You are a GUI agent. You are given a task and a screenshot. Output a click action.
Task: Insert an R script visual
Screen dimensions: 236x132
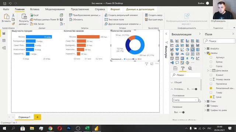(187, 58)
